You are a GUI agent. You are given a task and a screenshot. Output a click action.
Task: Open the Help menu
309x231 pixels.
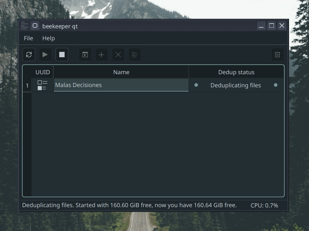point(48,38)
